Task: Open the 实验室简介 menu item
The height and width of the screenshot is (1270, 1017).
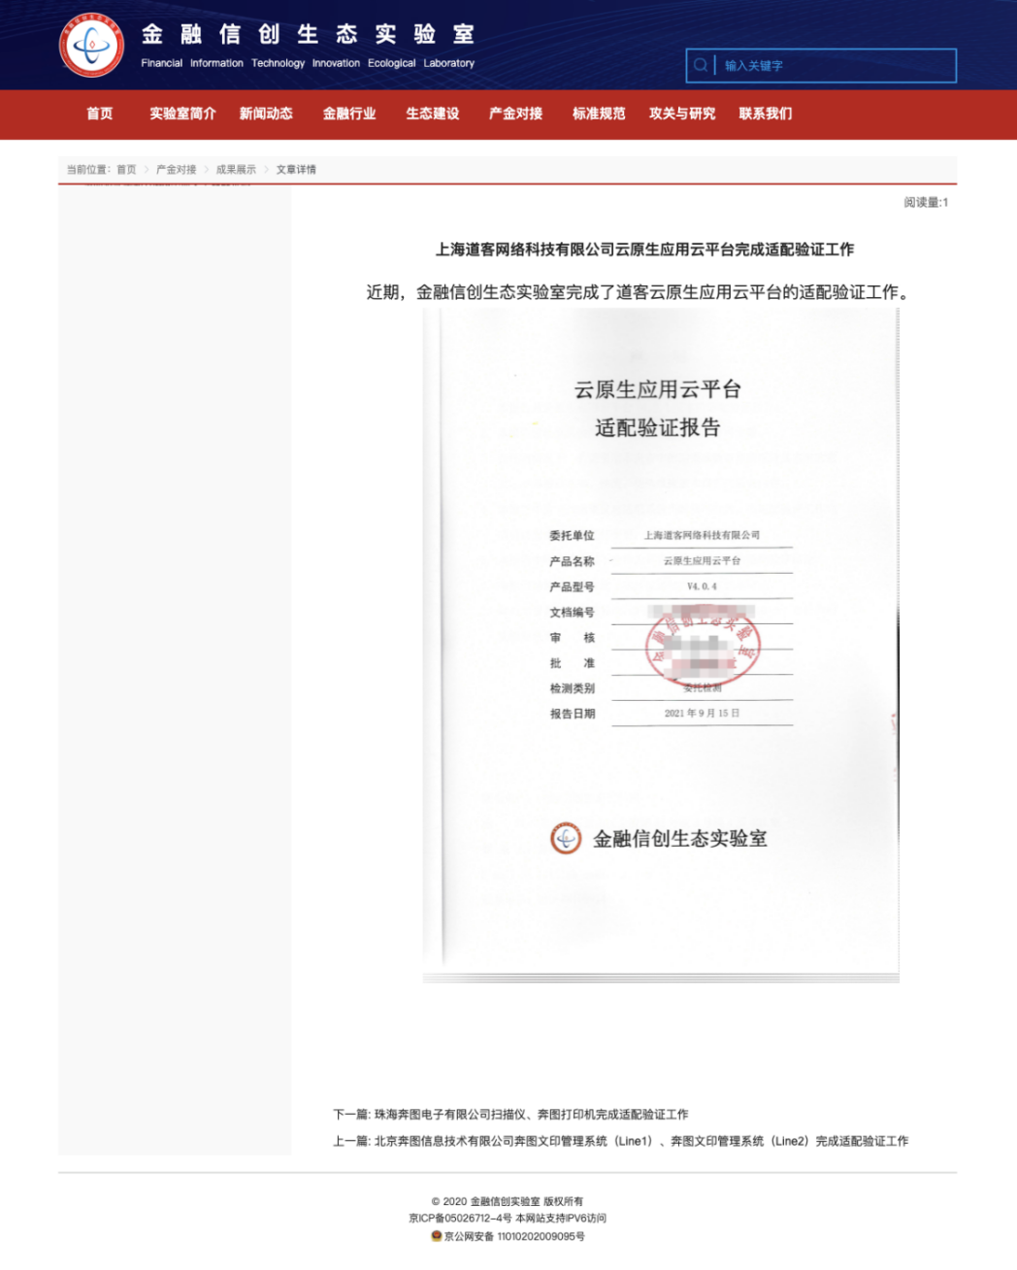Action: click(182, 114)
